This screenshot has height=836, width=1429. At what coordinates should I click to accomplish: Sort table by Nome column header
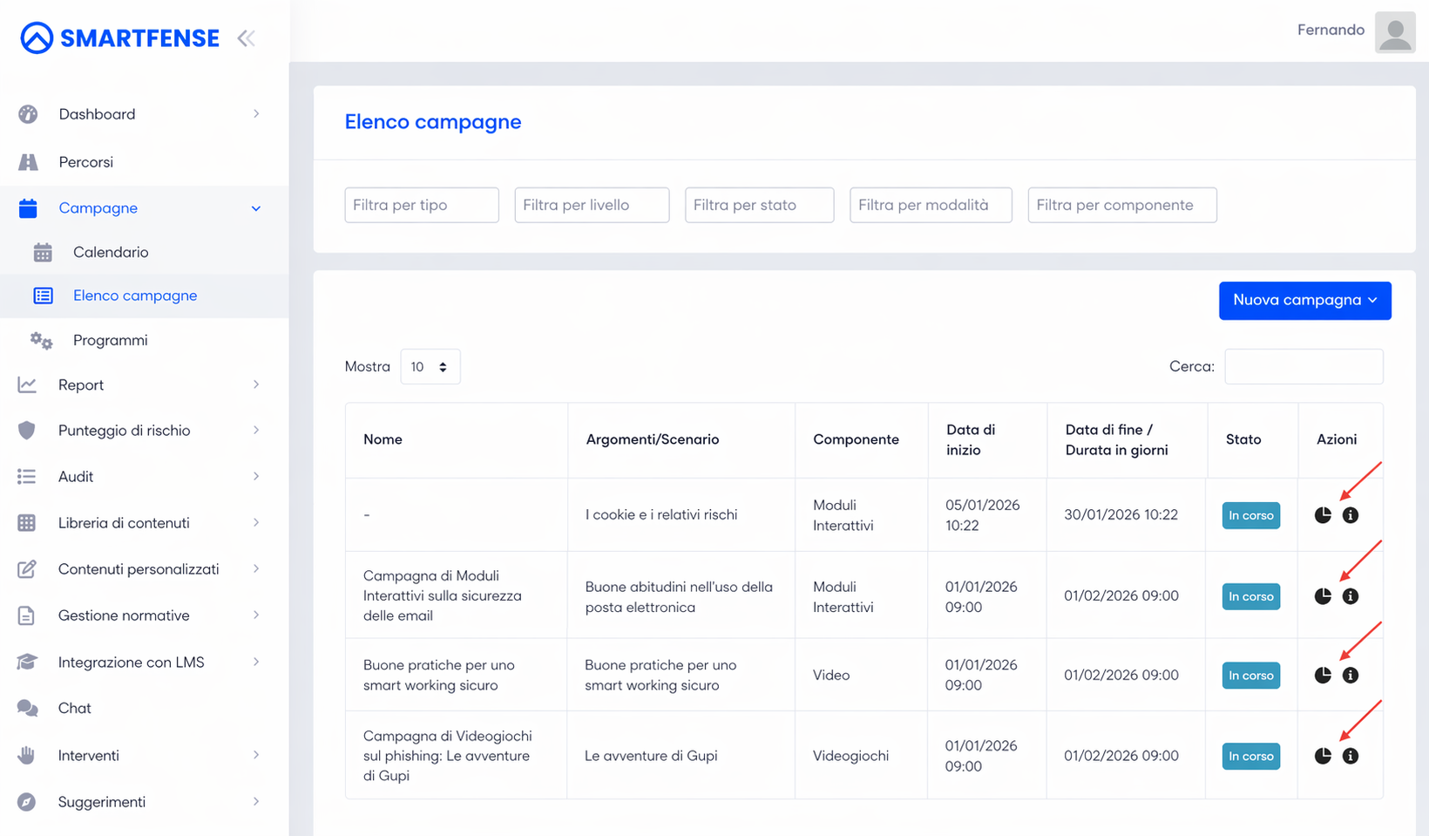click(x=383, y=439)
